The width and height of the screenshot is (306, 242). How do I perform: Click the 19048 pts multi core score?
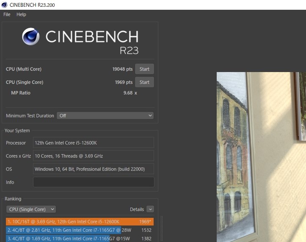coord(122,69)
